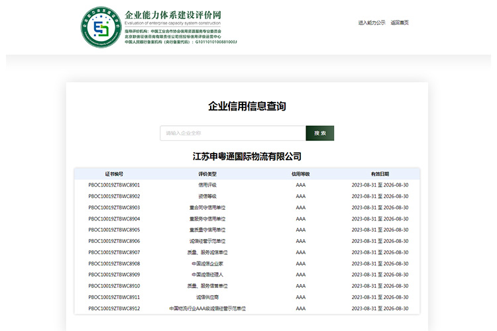
Task: Click the 诚信供应商 cell
Action: [207, 297]
